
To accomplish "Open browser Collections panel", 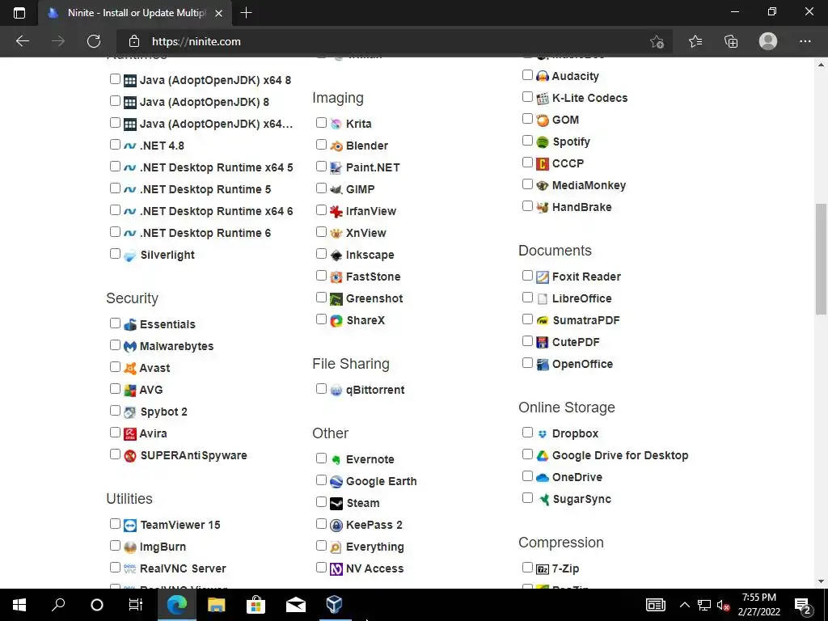I will [x=731, y=41].
